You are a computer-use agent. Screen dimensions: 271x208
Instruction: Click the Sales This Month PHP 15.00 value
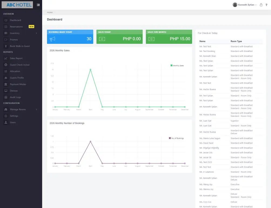180,39
